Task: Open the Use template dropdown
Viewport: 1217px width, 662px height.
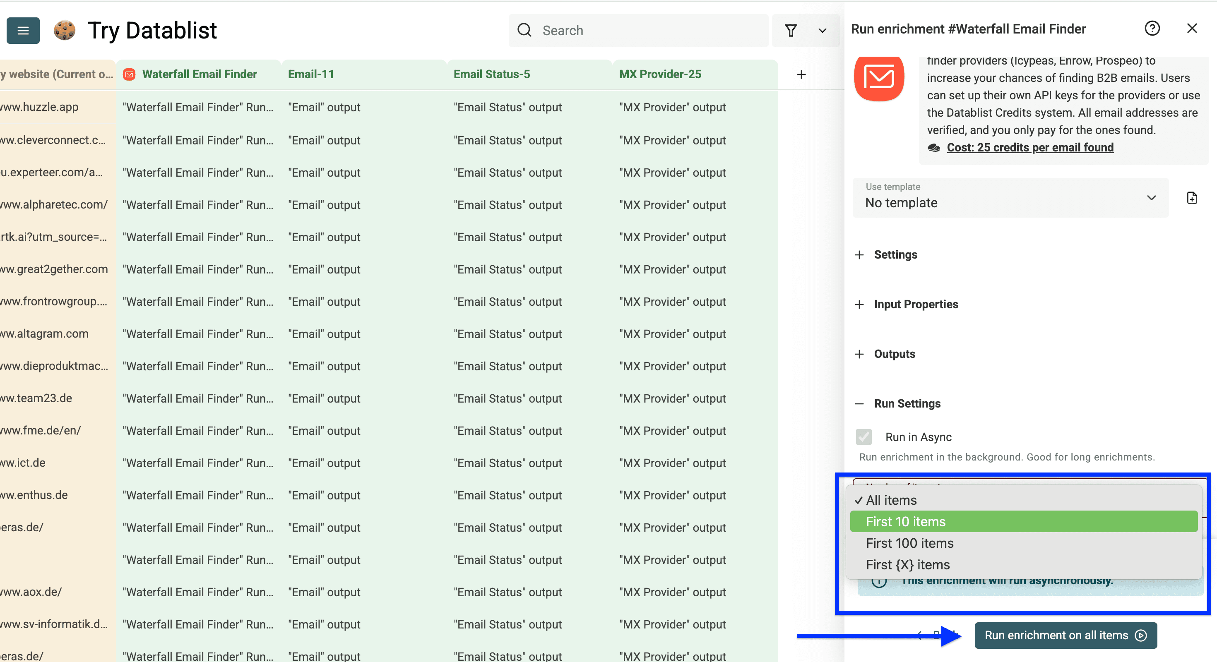Action: [1010, 198]
